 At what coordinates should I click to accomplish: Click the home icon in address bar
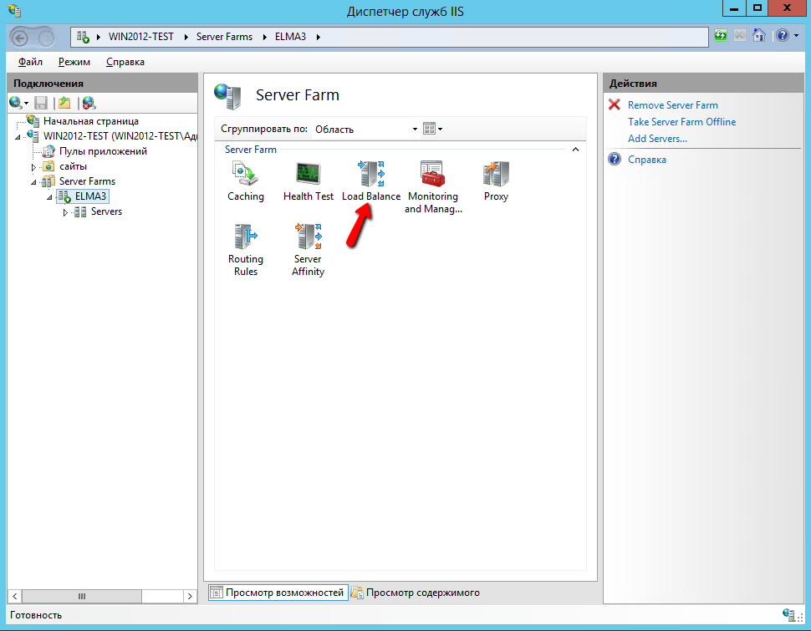point(759,36)
